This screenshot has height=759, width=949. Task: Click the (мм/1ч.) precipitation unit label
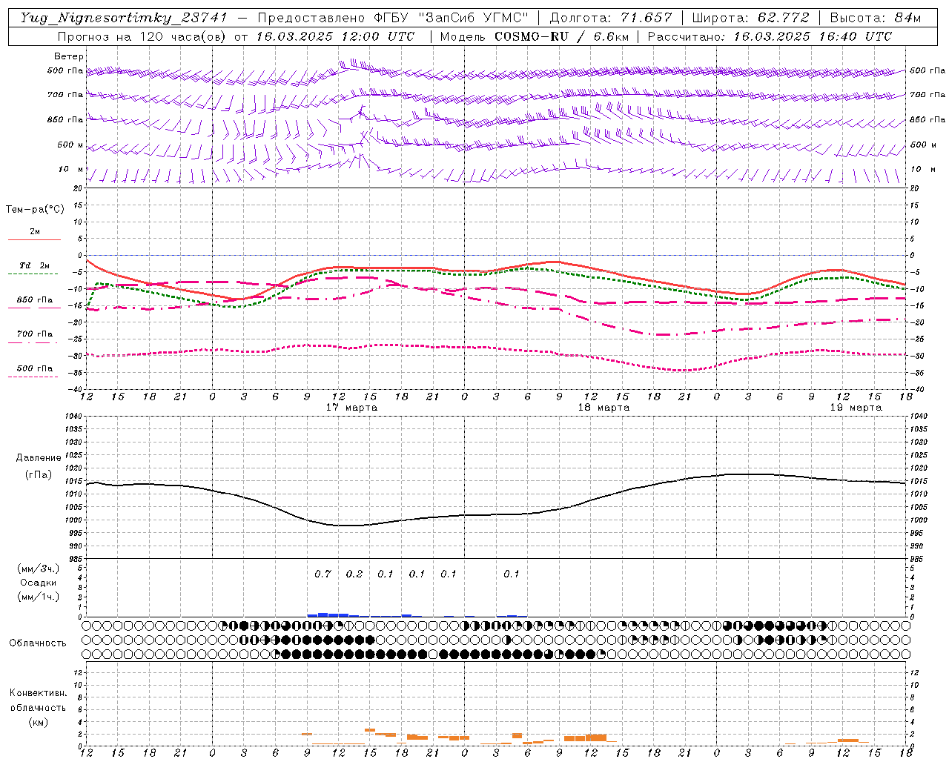[38, 597]
